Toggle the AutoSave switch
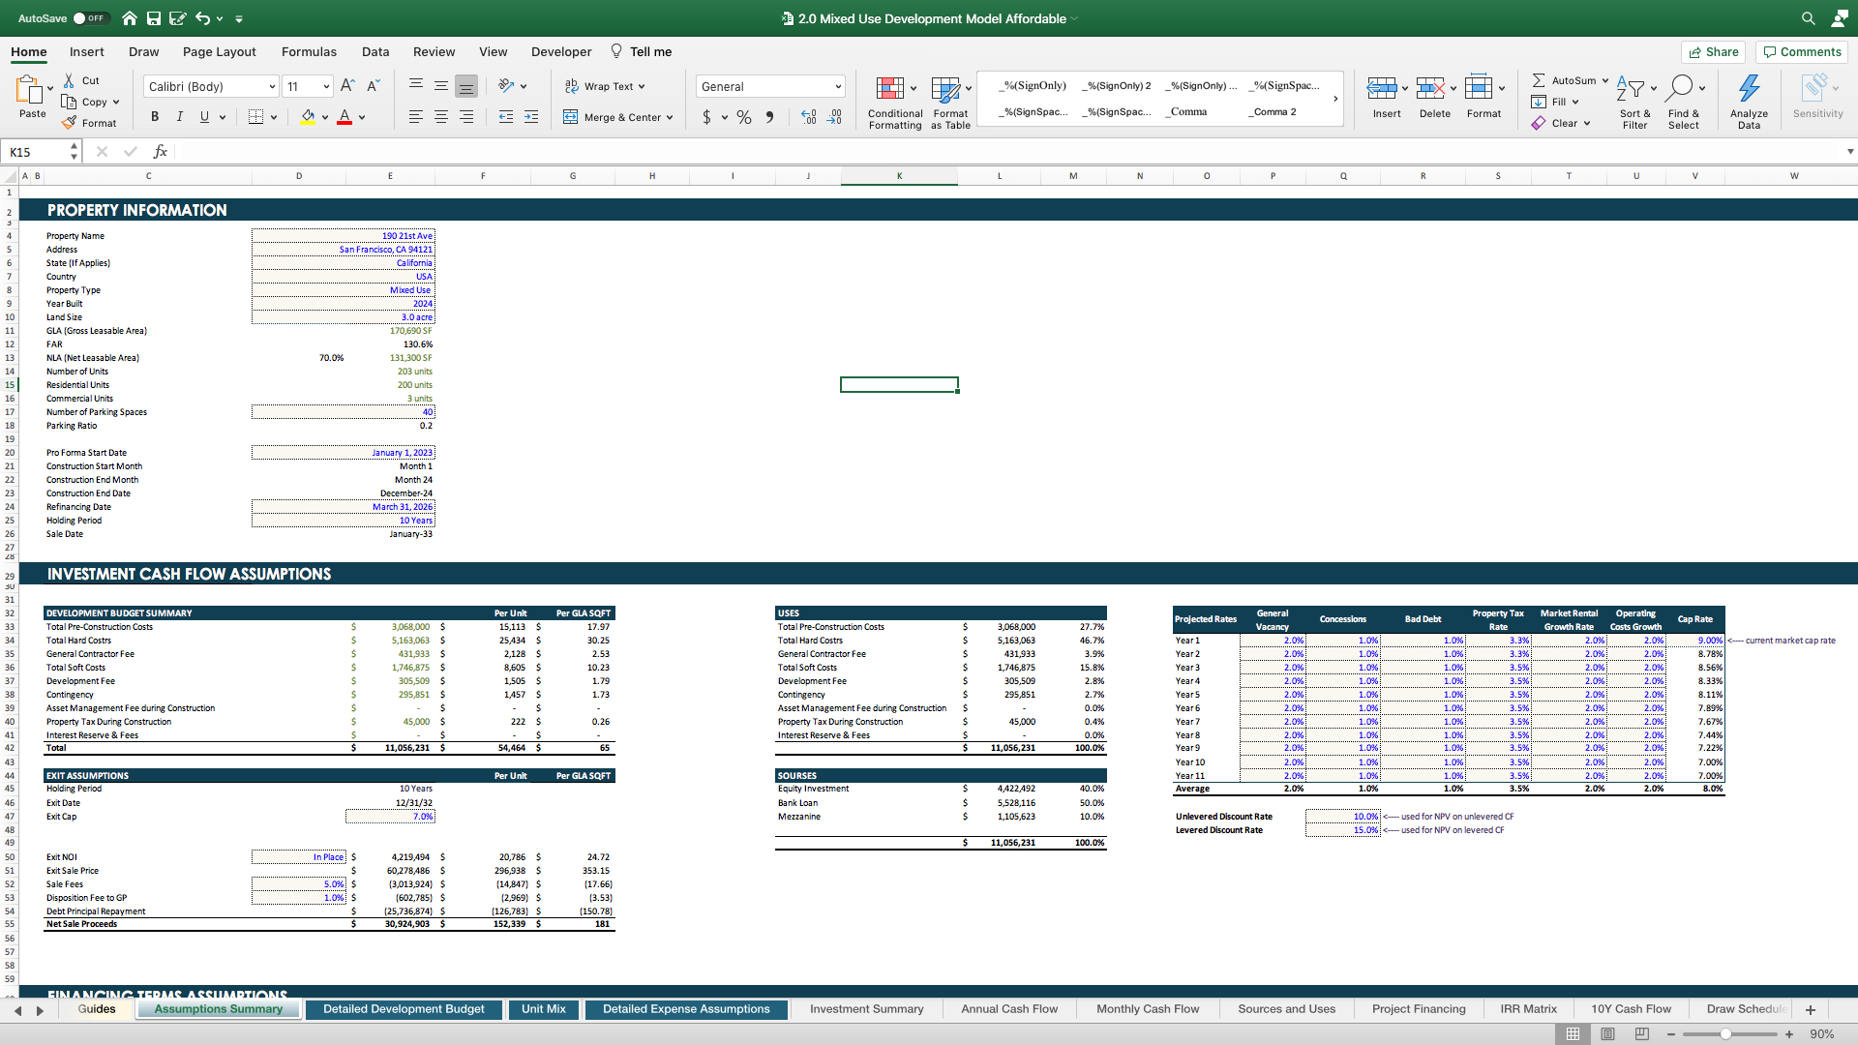 point(91,18)
